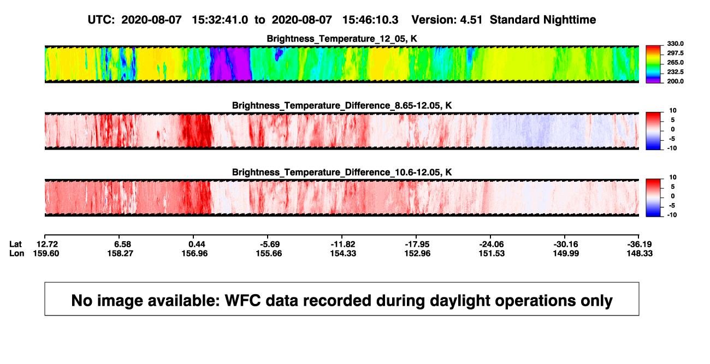710x364 pixels.
Task: Click the 'Lat' axis label
Action: tap(16, 243)
